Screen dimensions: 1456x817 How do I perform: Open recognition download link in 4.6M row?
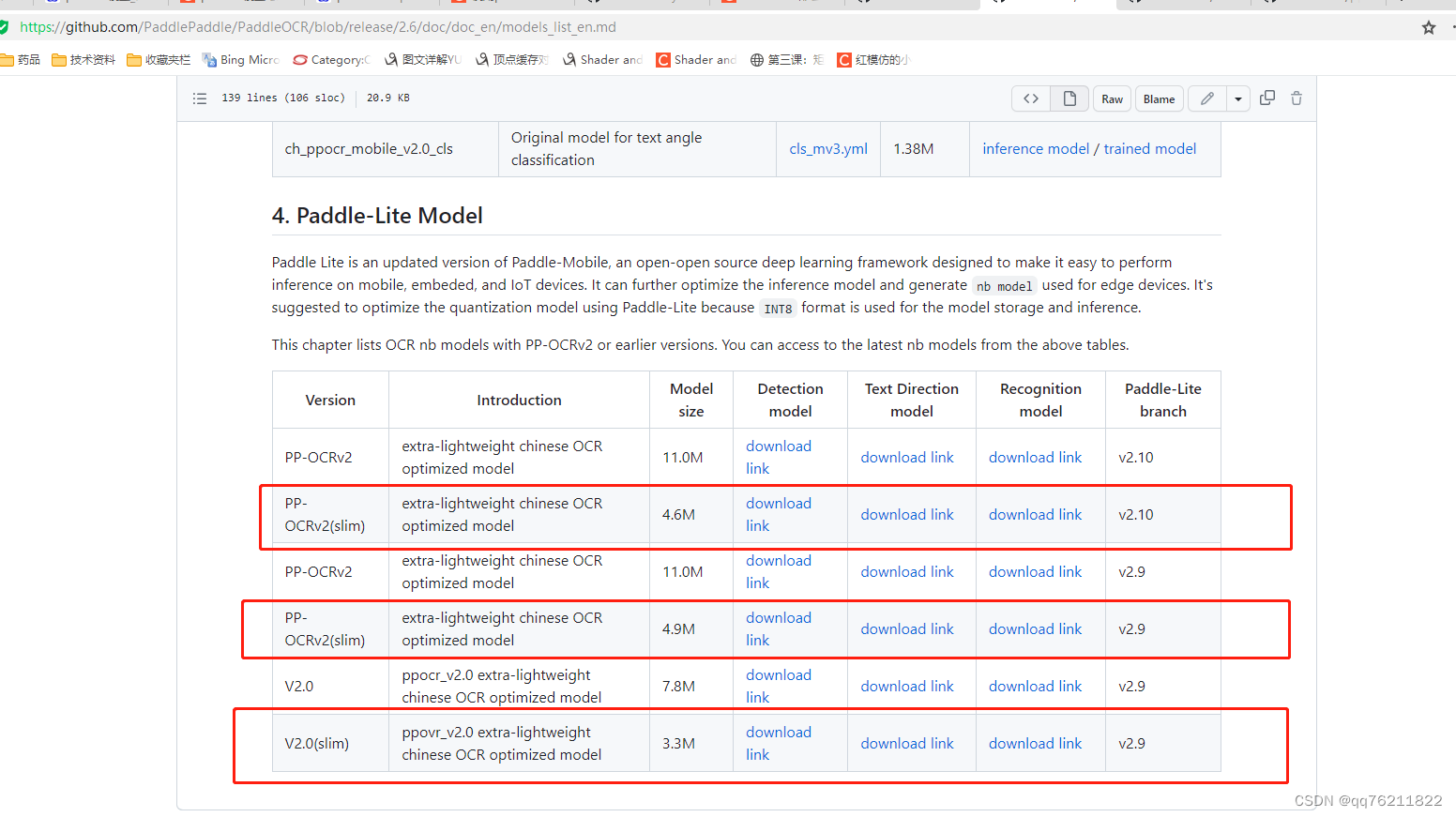point(1035,515)
